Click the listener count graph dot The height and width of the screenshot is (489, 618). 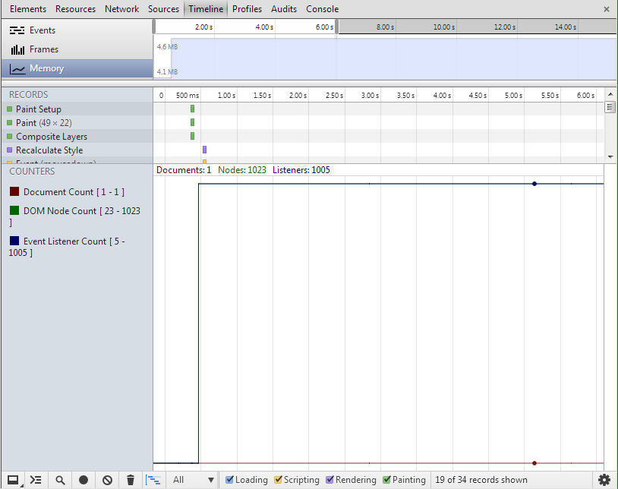point(534,184)
